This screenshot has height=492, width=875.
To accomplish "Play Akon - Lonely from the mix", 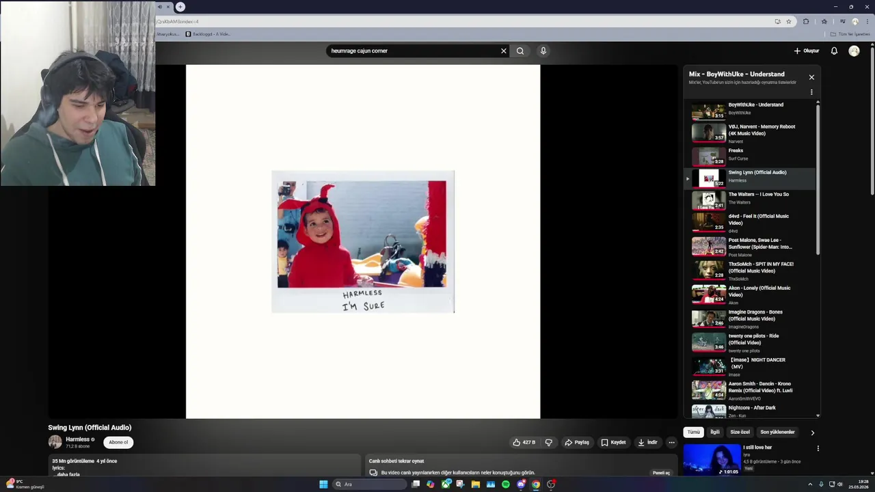I will [x=750, y=295].
